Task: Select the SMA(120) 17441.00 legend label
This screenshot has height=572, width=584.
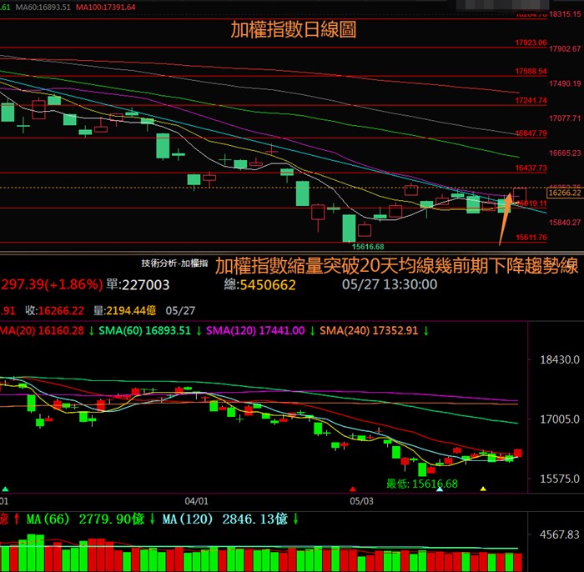Action: click(x=254, y=331)
